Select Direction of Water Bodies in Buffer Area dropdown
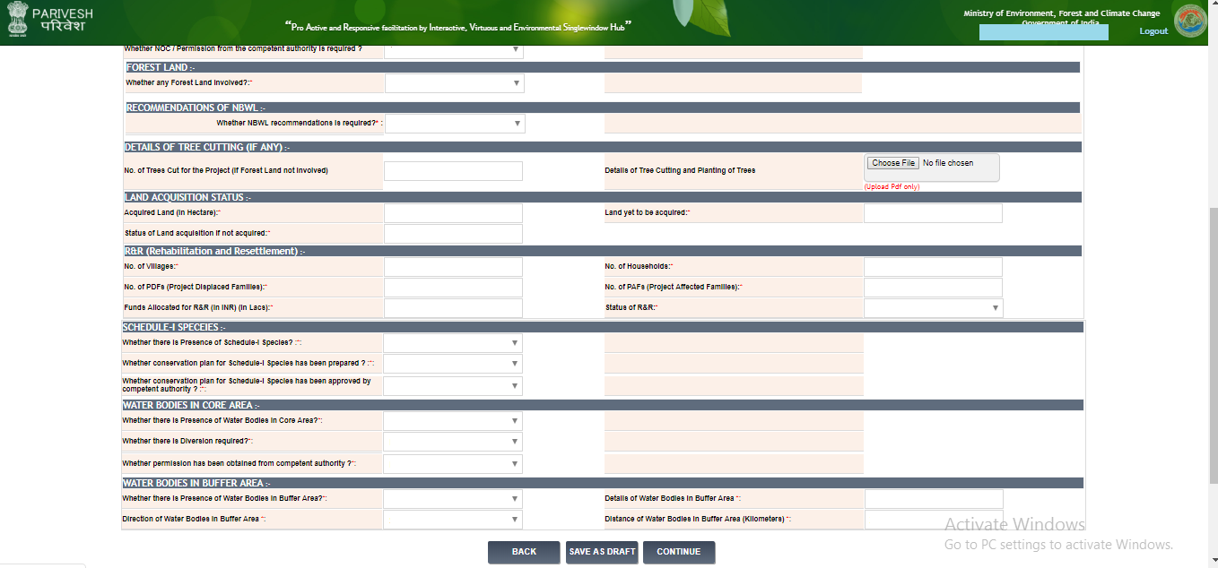The height and width of the screenshot is (568, 1218). pos(453,520)
